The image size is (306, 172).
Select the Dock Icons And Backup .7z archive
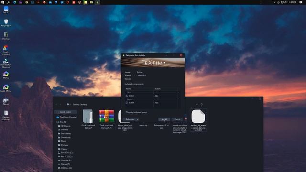(107, 119)
